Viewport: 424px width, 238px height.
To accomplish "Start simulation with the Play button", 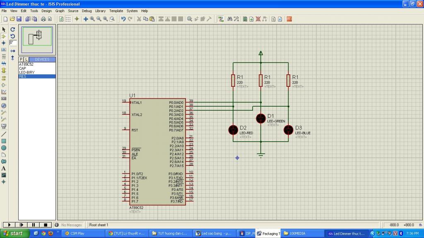I will pyautogui.click(x=9, y=225).
